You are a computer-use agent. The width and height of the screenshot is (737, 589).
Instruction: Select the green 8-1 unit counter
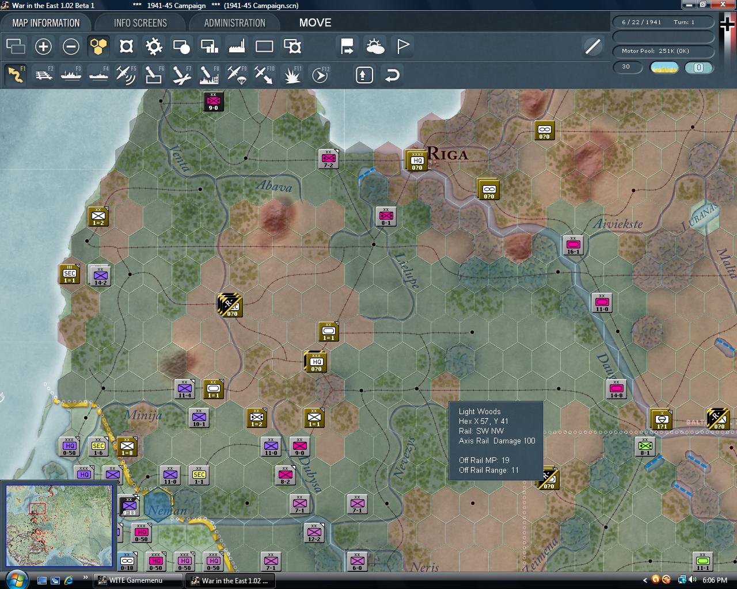click(645, 446)
